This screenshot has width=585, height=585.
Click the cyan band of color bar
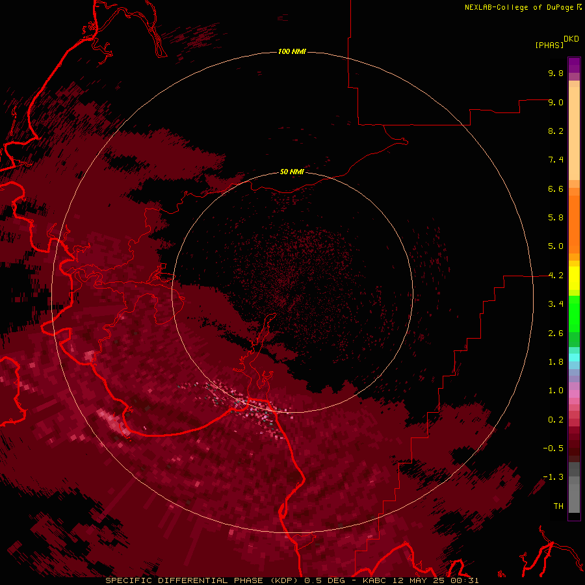[574, 357]
